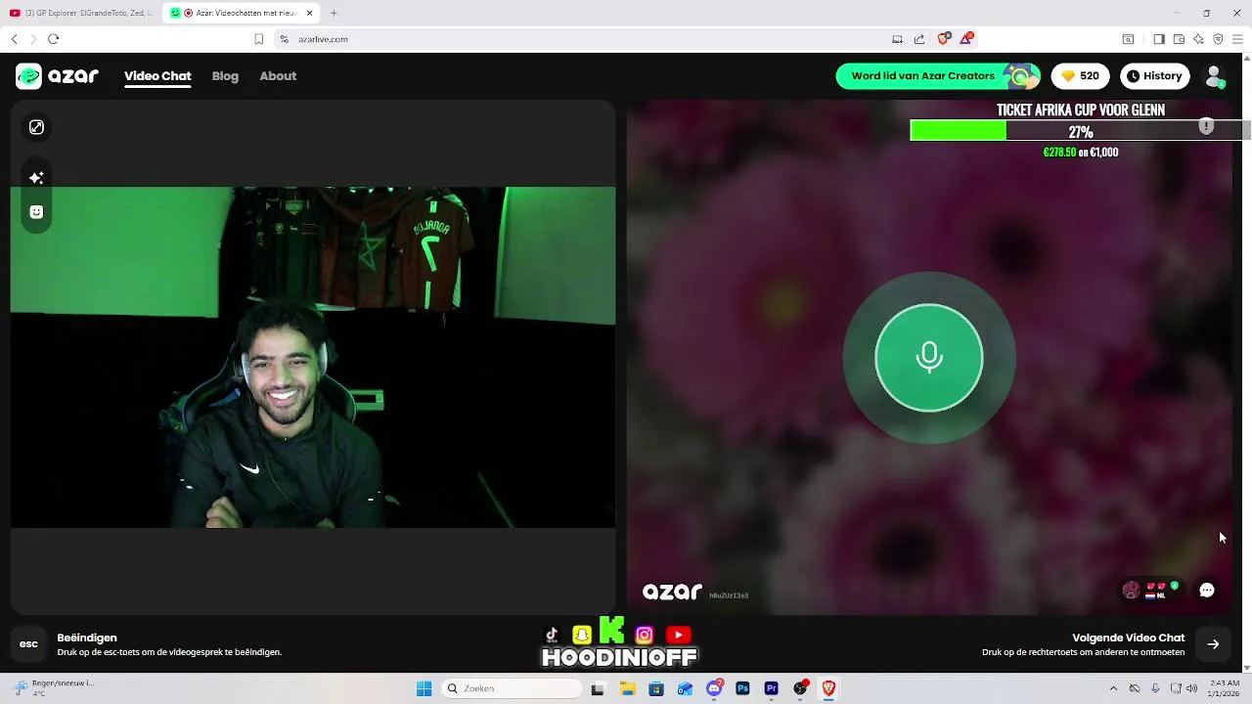Show hidden system tray icons
This screenshot has width=1252, height=704.
1113,688
